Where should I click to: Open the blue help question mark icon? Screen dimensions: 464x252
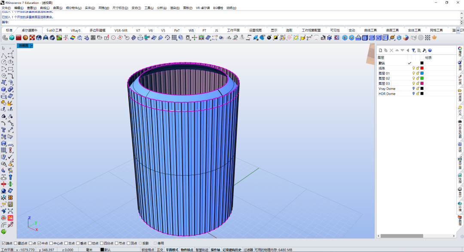tap(430, 50)
